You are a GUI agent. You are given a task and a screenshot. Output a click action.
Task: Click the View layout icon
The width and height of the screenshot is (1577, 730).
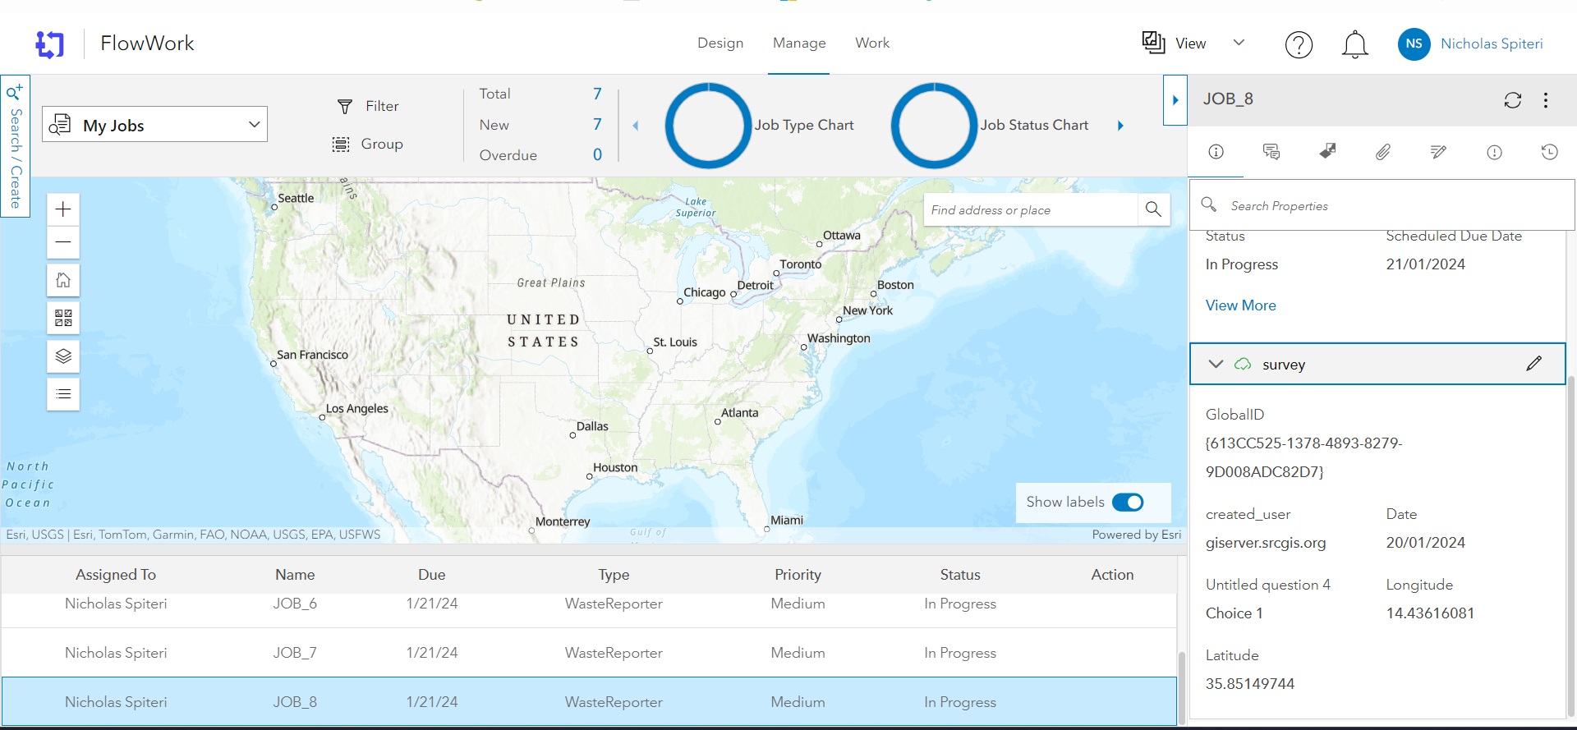click(x=1153, y=43)
